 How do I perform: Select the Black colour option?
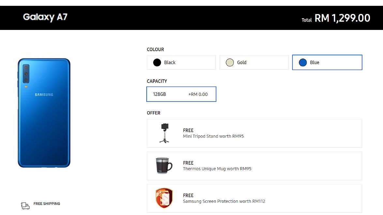(181, 62)
